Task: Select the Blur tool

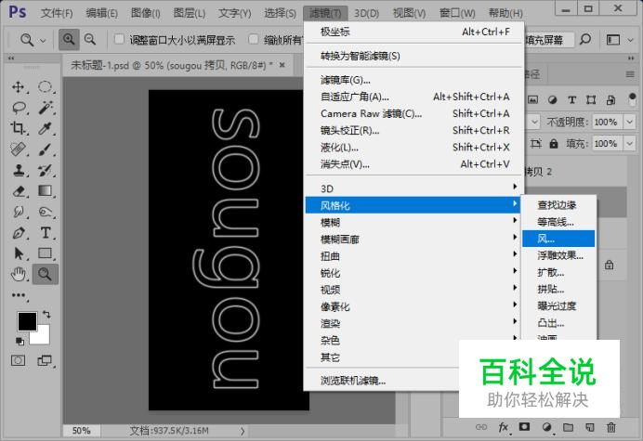Action: click(x=18, y=212)
